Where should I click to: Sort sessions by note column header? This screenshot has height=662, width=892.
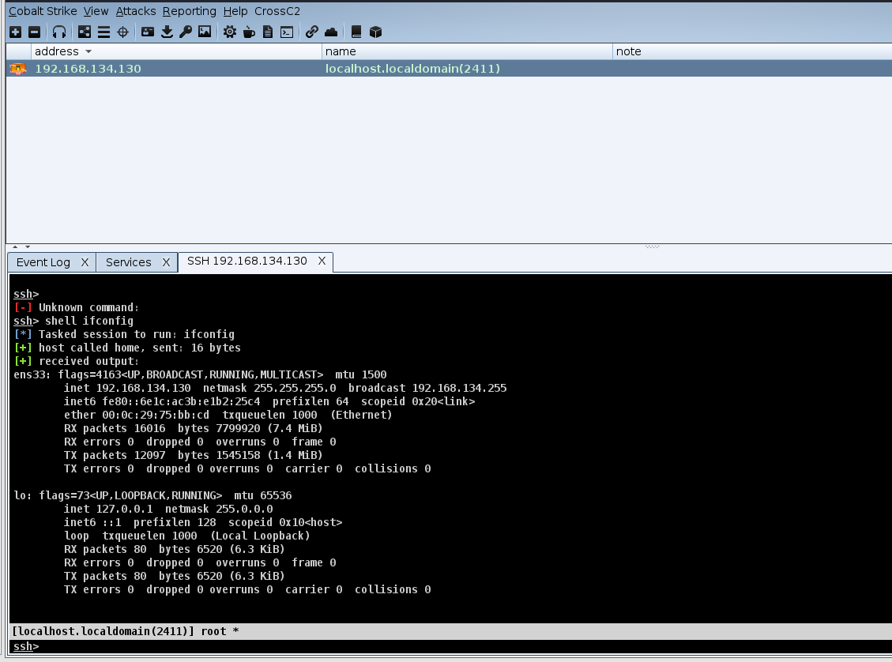pyautogui.click(x=752, y=51)
